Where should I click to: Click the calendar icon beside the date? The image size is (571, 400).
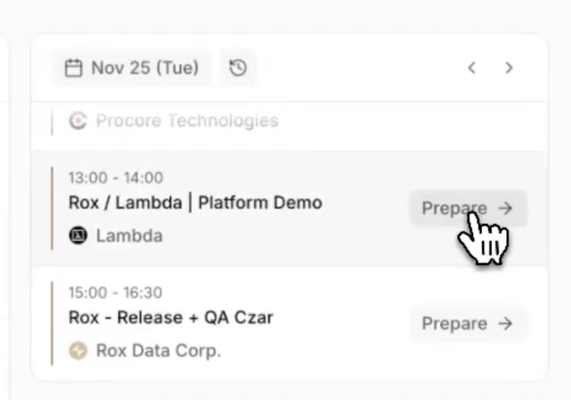coord(73,68)
